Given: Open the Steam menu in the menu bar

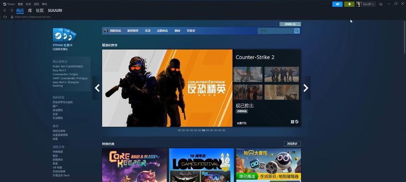Looking at the screenshot, I should click(x=11, y=4).
